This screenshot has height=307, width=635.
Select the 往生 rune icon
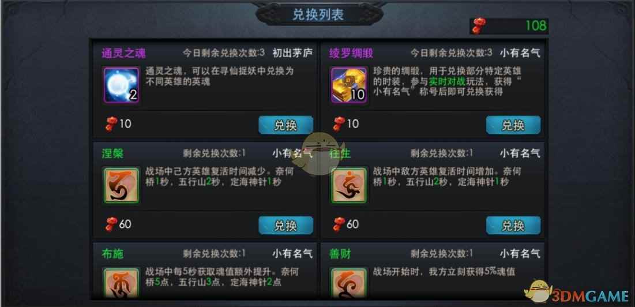click(349, 185)
